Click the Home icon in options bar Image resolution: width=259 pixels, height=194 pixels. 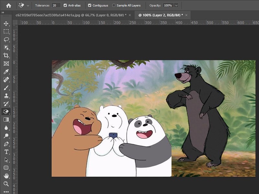point(8,5)
